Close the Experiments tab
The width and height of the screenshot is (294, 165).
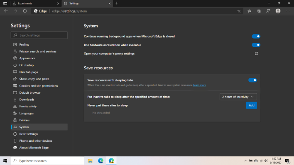(x=58, y=3)
